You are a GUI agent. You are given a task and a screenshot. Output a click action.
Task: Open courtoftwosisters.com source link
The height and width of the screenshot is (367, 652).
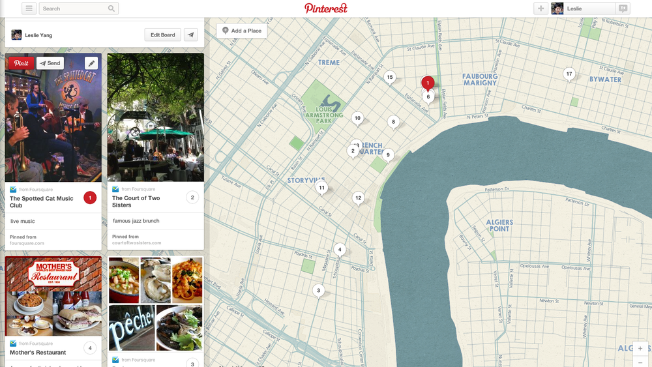(136, 242)
